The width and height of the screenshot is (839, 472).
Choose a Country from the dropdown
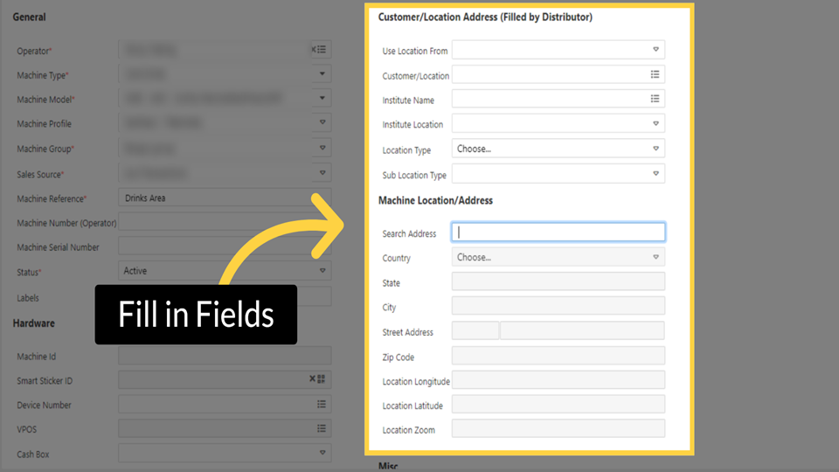[558, 257]
